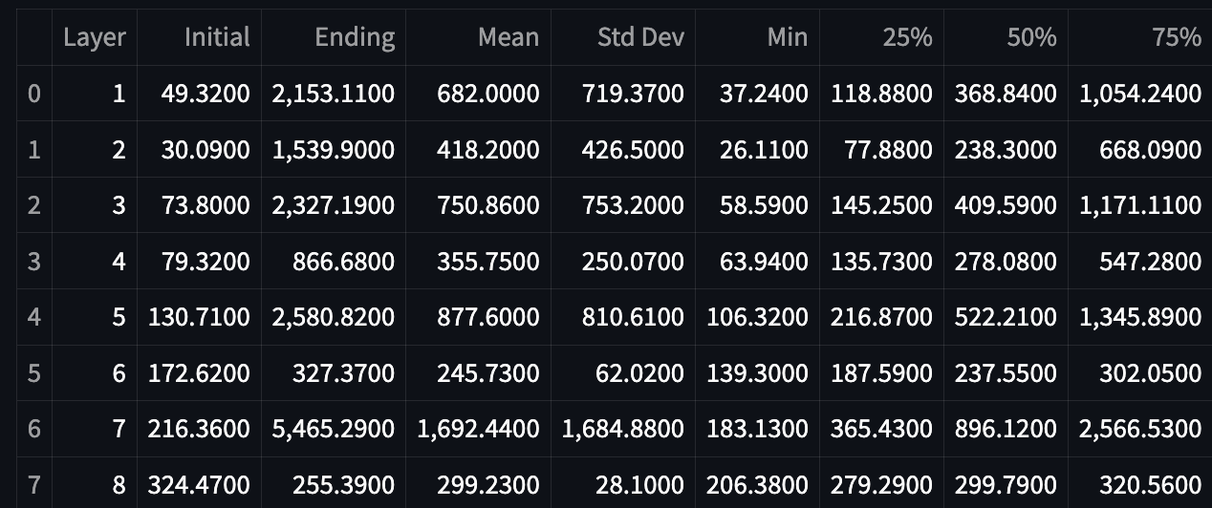Image resolution: width=1212 pixels, height=508 pixels.
Task: Sort by the Std Dev column header
Action: [640, 37]
